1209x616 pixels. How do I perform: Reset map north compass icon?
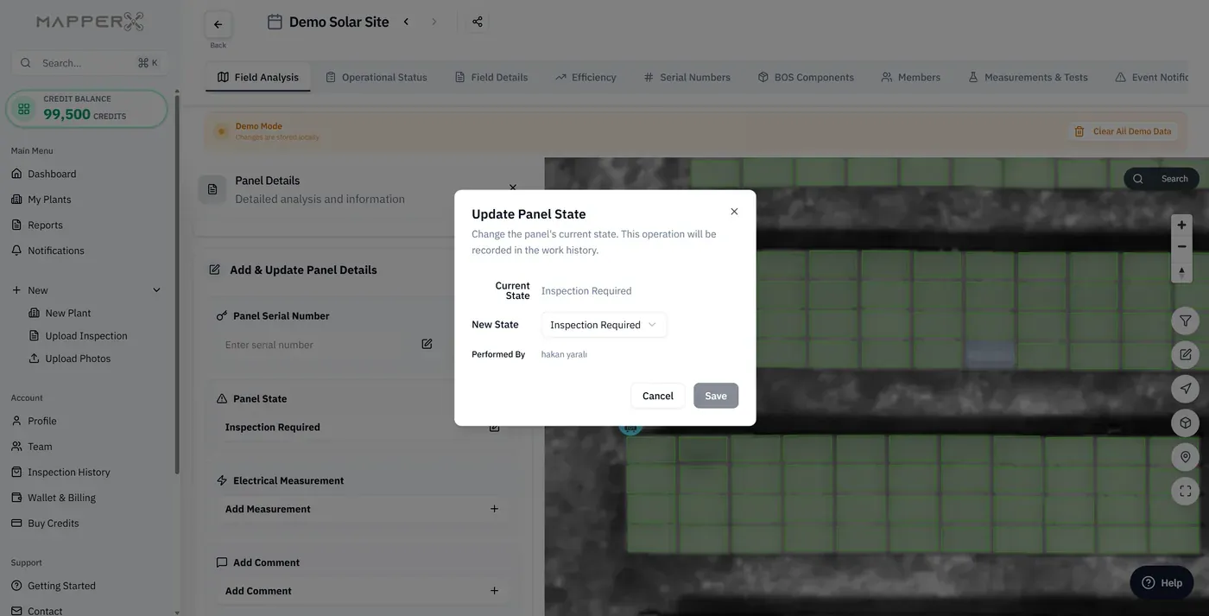pos(1181,270)
